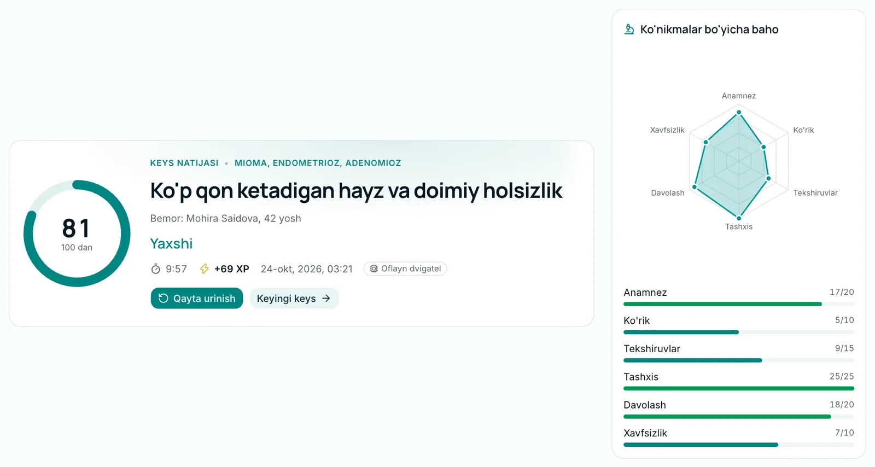This screenshot has width=875, height=467.
Task: Click the KEYS NATIJASI label
Action: pyautogui.click(x=184, y=163)
